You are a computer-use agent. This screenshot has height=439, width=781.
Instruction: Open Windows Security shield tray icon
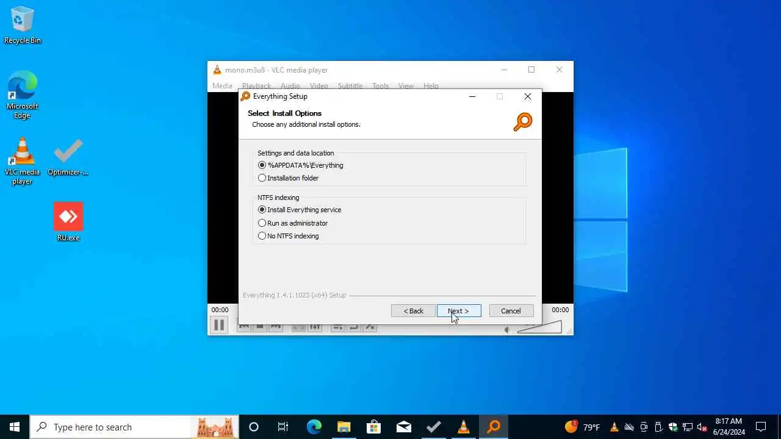click(673, 427)
